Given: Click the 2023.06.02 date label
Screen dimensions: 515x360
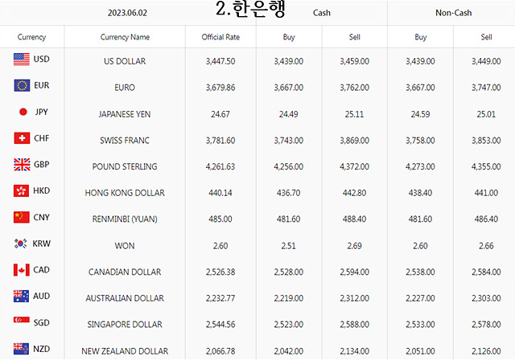Looking at the screenshot, I should 127,13.
